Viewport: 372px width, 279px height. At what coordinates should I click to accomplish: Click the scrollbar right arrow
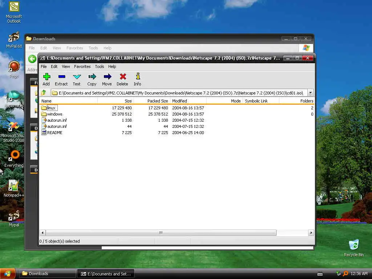click(x=311, y=233)
